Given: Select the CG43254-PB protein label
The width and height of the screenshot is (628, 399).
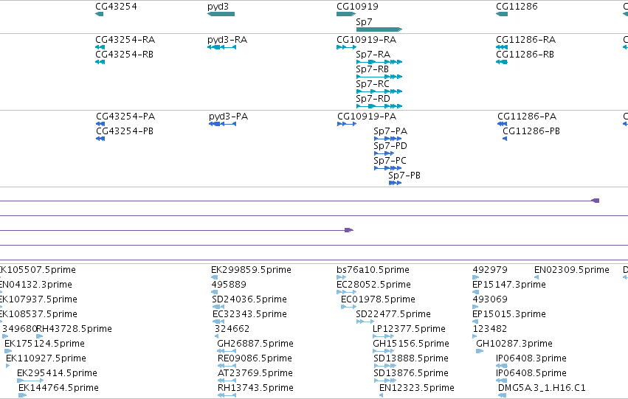Looking at the screenshot, I should click(125, 131).
